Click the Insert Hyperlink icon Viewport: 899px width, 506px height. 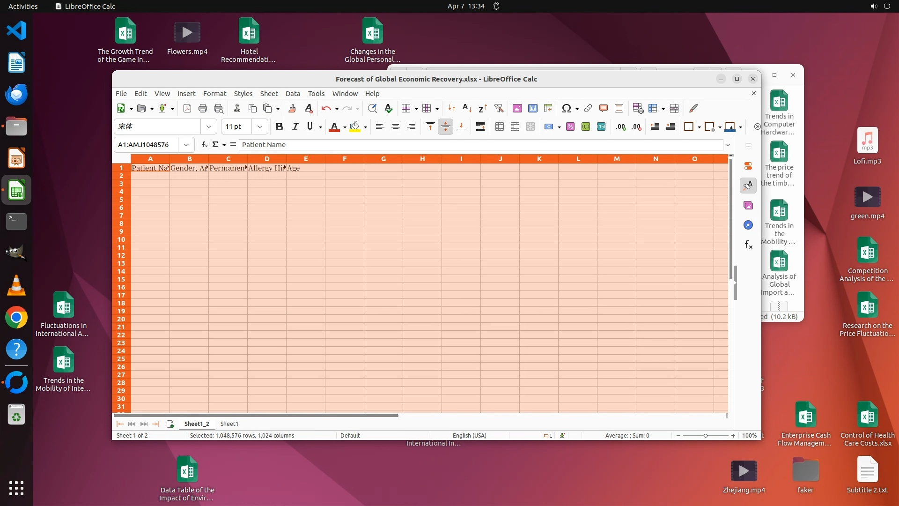point(588,109)
